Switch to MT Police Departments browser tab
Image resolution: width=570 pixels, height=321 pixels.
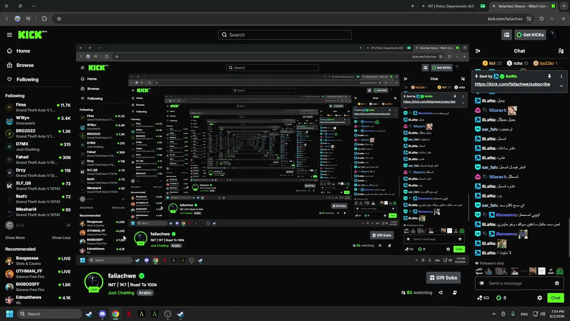point(452,6)
